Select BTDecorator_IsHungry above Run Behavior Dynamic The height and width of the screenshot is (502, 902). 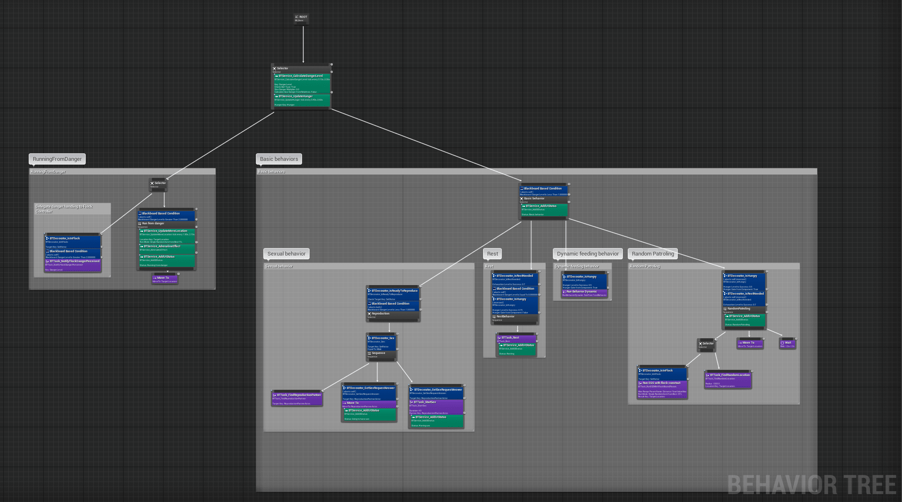pyautogui.click(x=585, y=282)
